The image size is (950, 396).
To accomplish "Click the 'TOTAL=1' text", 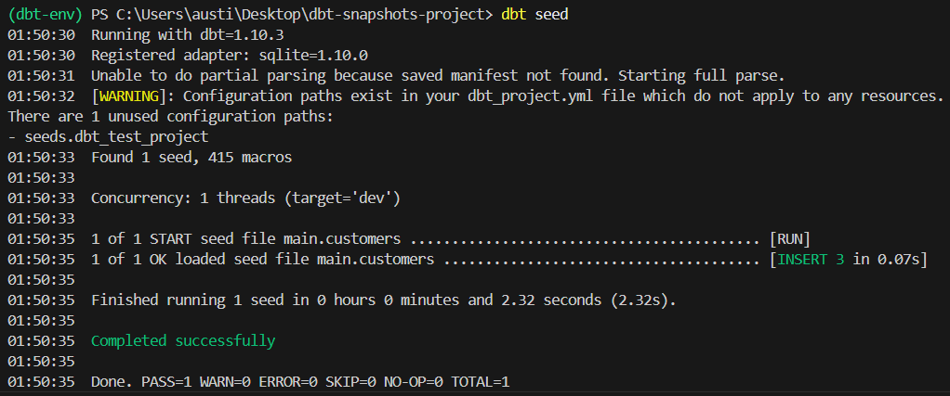I will tap(481, 381).
